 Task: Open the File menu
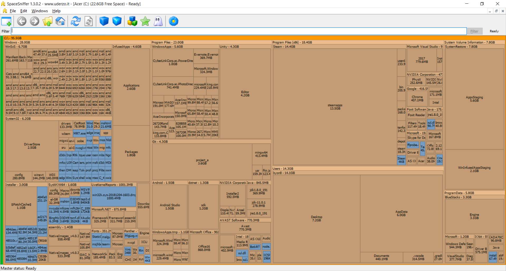pyautogui.click(x=13, y=11)
